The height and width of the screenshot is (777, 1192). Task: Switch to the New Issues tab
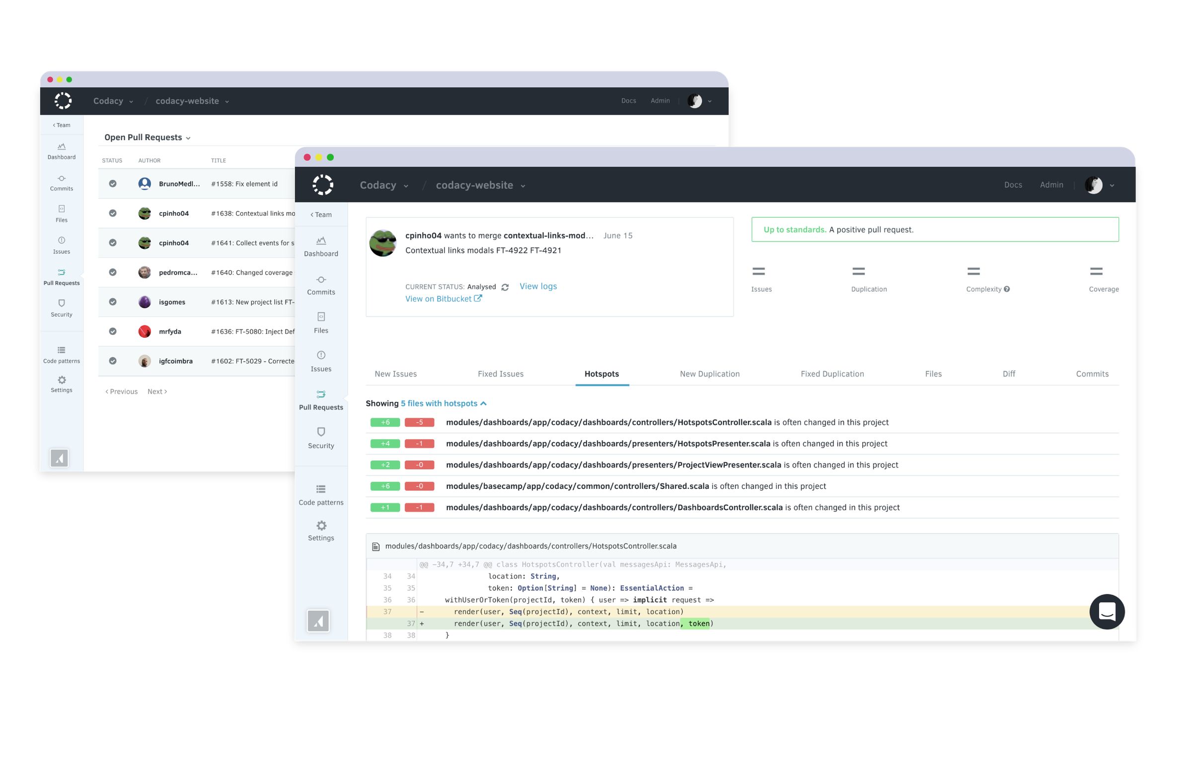396,374
